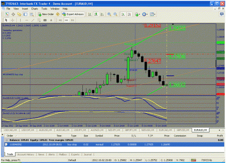Open the Alerts terminal tab
This screenshot has height=163, width=226.
(x=51, y=154)
